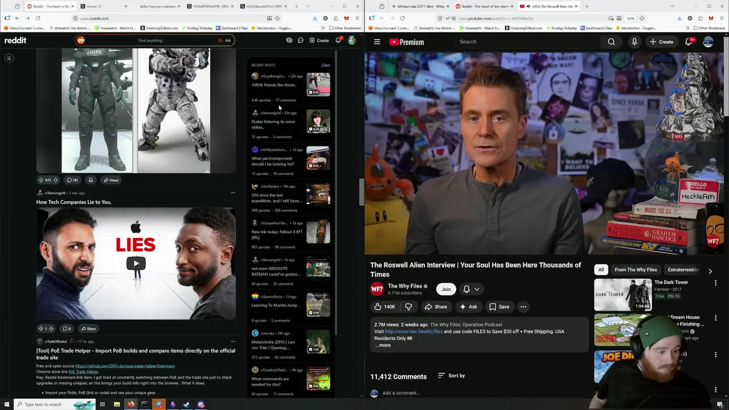Downvote How Tech Companies Lie to You post
The height and width of the screenshot is (410, 729).
coord(51,329)
